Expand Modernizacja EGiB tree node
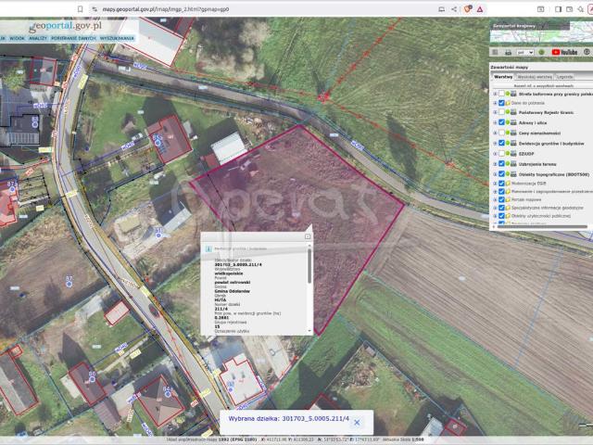Viewport: 593px width, 445px height. 495,184
